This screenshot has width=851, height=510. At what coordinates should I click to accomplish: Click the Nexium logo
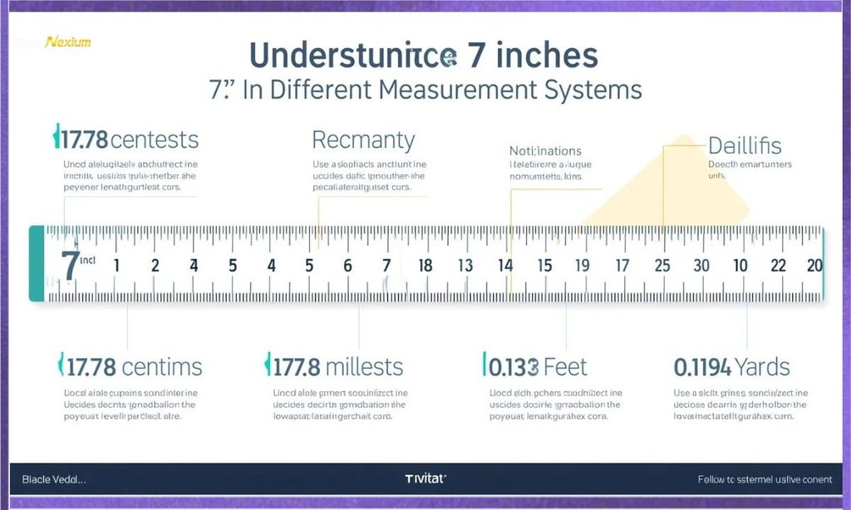point(68,42)
